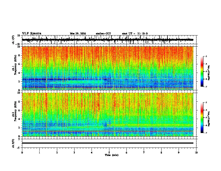Click the time axis tick label '7'
The height and width of the screenshot is (171, 221).
144,153
